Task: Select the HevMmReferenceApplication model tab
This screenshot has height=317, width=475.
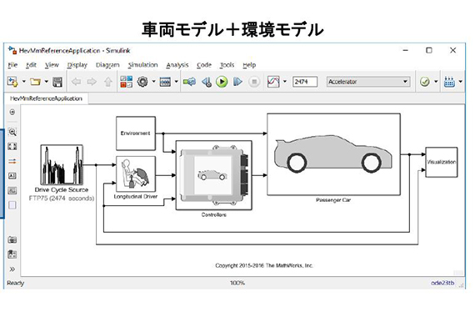Action: tap(46, 98)
